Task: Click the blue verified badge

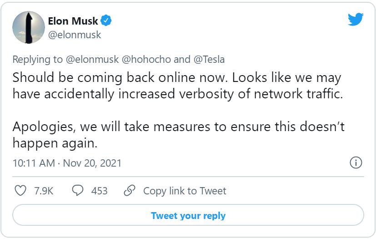Action: point(106,21)
